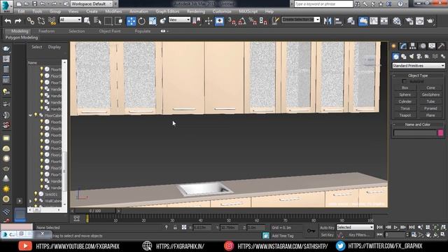Click the Unlink Selection tool
The width and height of the screenshot is (448, 252).
pos(41,21)
